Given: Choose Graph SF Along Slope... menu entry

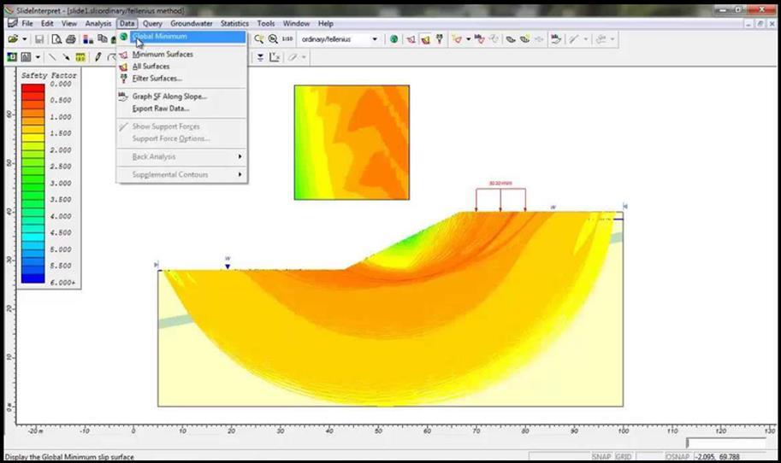Looking at the screenshot, I should (x=182, y=97).
